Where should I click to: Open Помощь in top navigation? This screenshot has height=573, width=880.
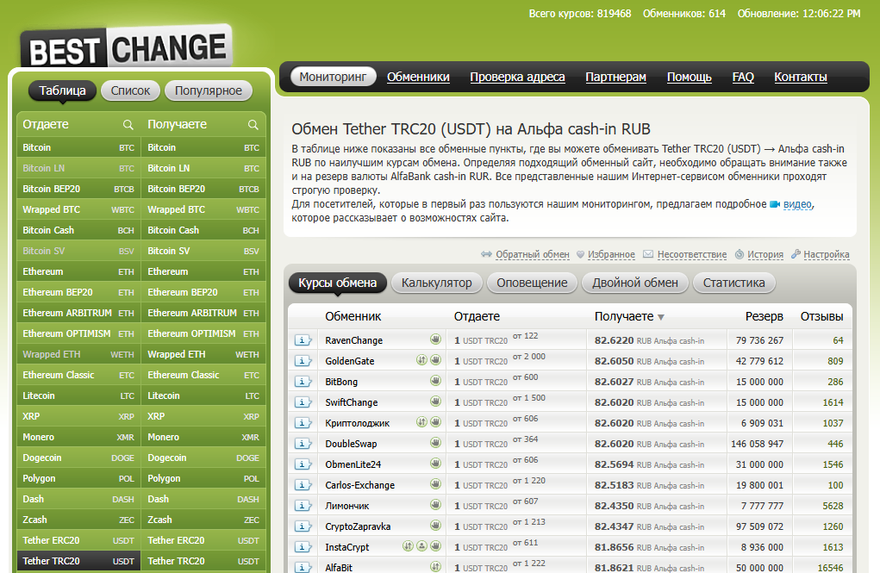(x=690, y=77)
